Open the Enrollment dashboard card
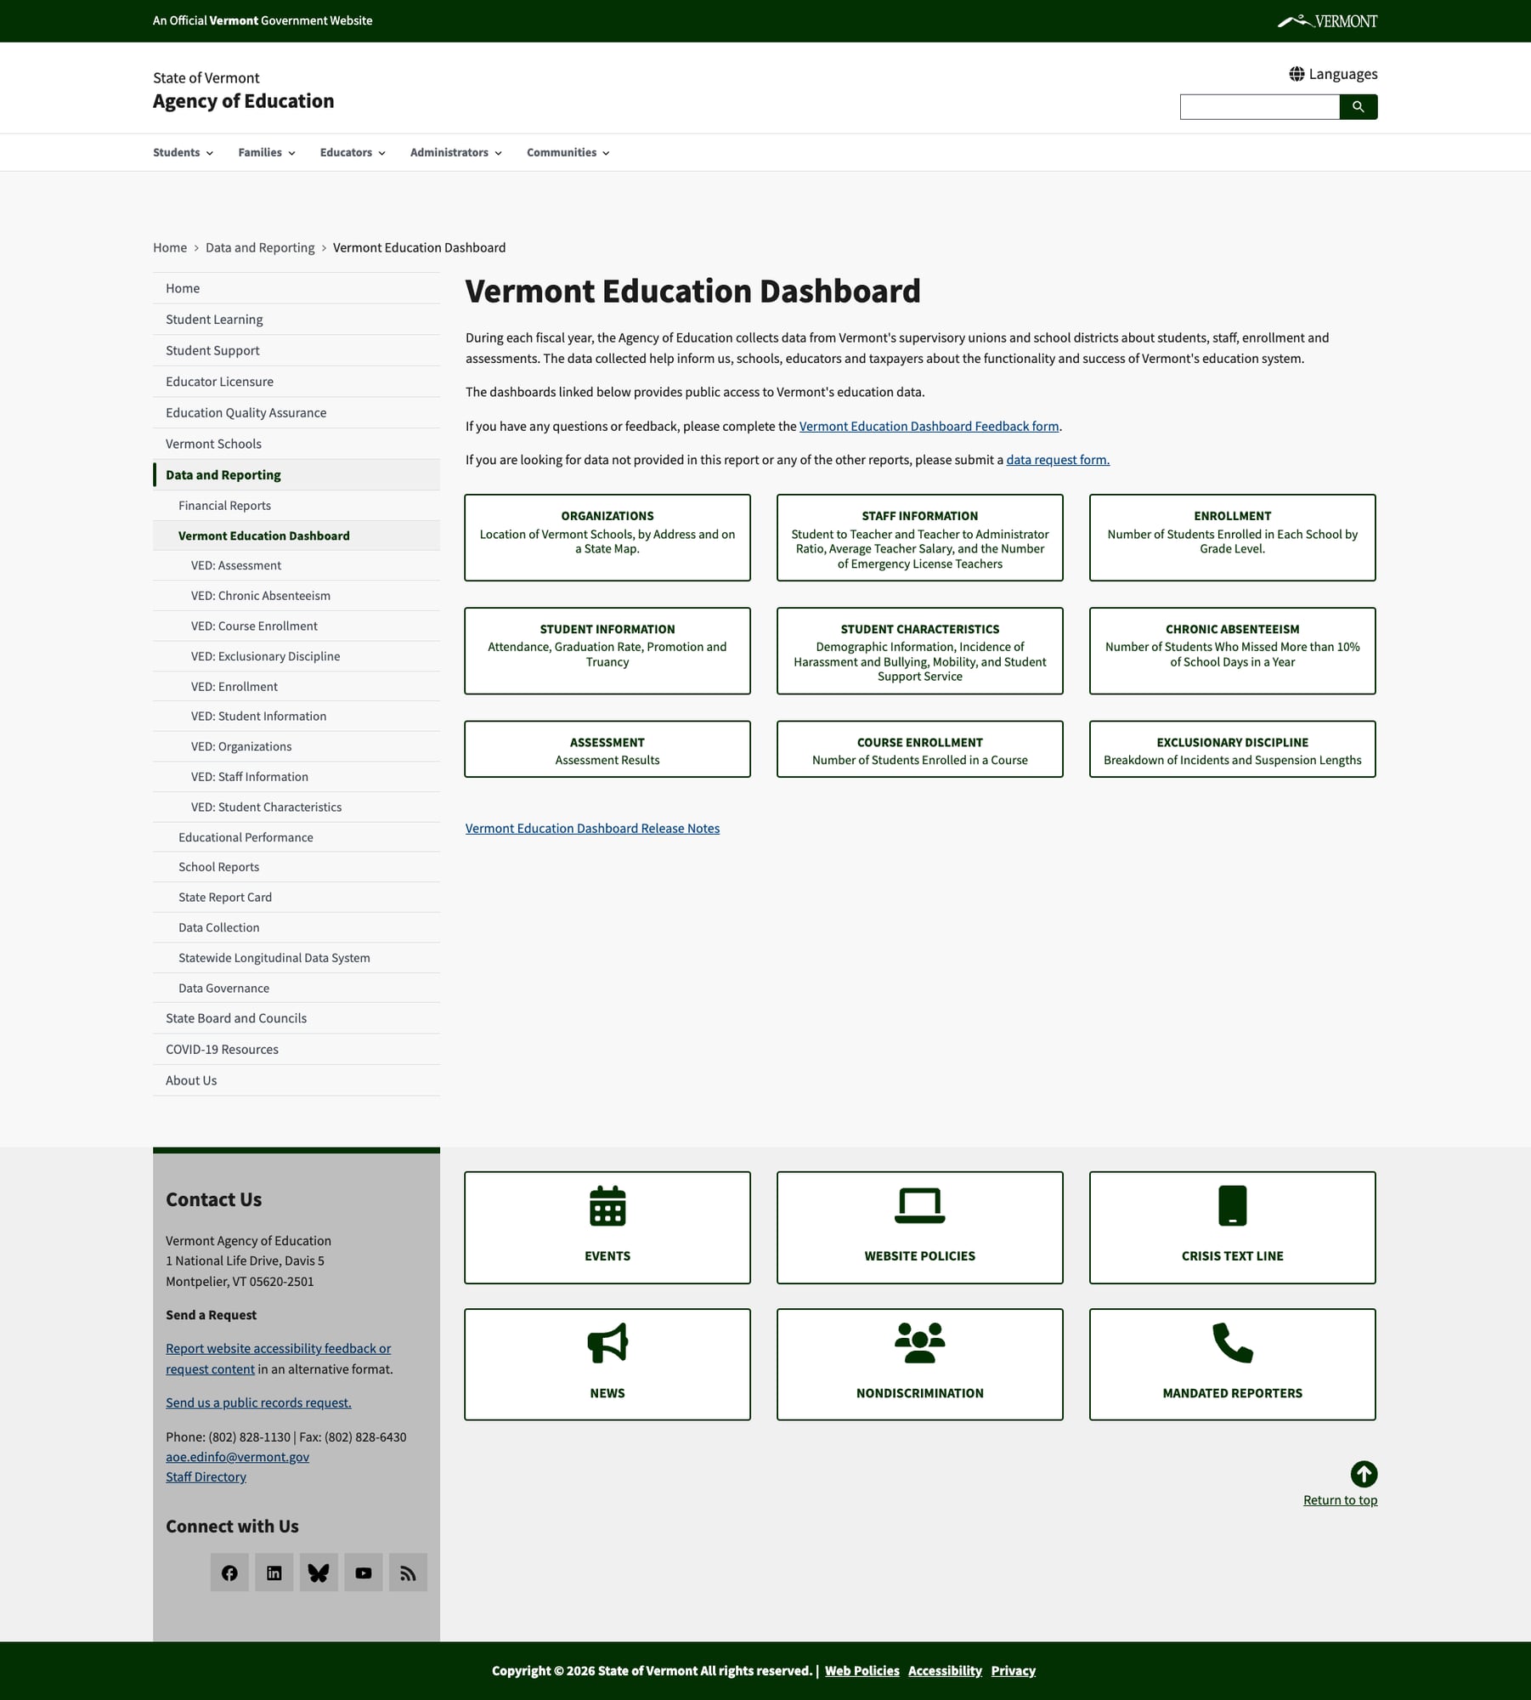This screenshot has width=1531, height=1700. click(1233, 537)
